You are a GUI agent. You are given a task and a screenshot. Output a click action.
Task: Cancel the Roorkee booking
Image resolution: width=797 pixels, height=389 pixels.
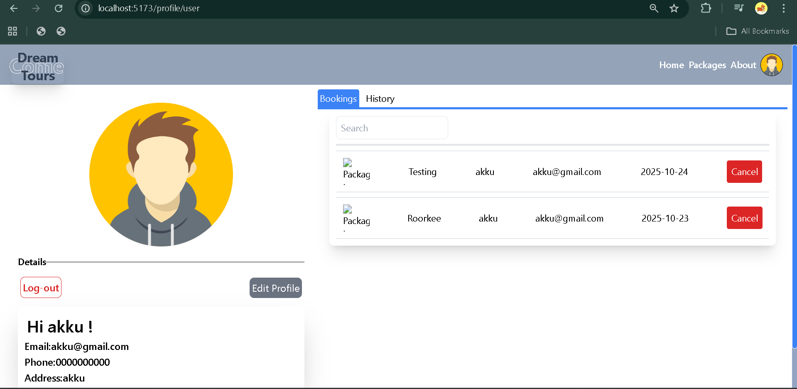tap(744, 218)
